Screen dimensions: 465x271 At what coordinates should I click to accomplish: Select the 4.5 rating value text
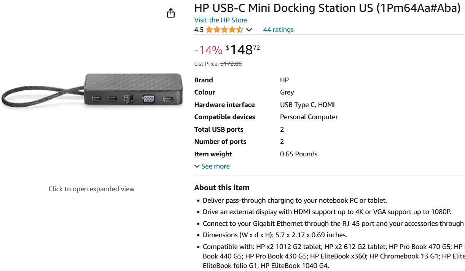pyautogui.click(x=198, y=29)
